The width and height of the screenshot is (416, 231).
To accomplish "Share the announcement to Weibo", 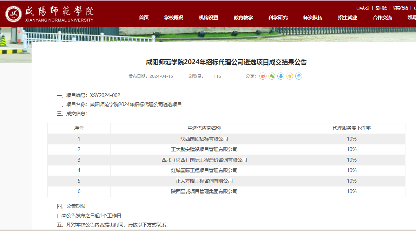I will tap(263, 76).
